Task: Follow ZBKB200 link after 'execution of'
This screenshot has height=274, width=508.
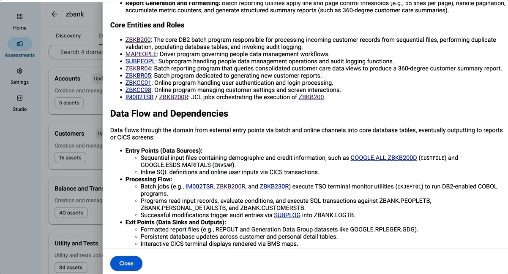Action: tap(311, 97)
